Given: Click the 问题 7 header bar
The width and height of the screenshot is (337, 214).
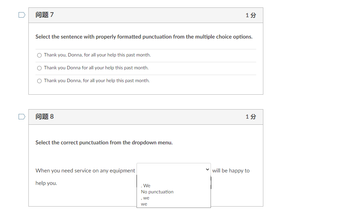Looking at the screenshot, I should tap(146, 15).
